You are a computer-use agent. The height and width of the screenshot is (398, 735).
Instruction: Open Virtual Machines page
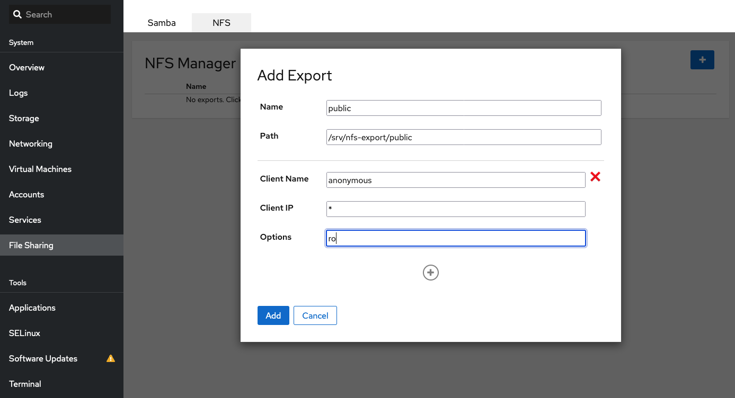click(61, 169)
